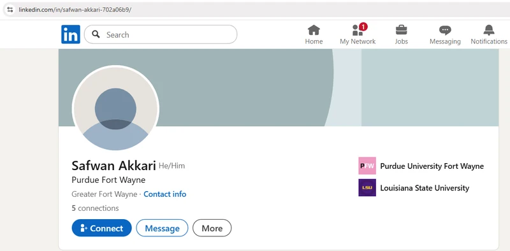
Task: Open the Louisiana State University link
Action: coord(425,188)
